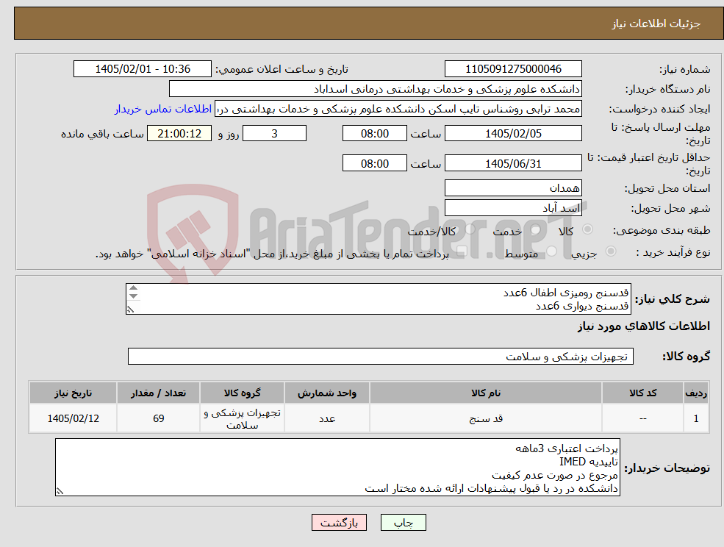Select the جزیی purchase type radio
Screen dimensions: 724x547
(610, 251)
